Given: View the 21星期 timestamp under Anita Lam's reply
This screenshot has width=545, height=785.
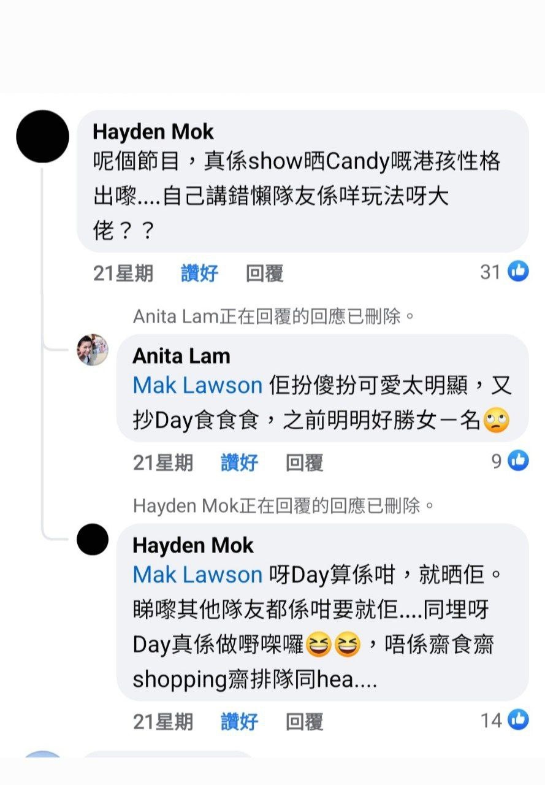Looking at the screenshot, I should (163, 462).
